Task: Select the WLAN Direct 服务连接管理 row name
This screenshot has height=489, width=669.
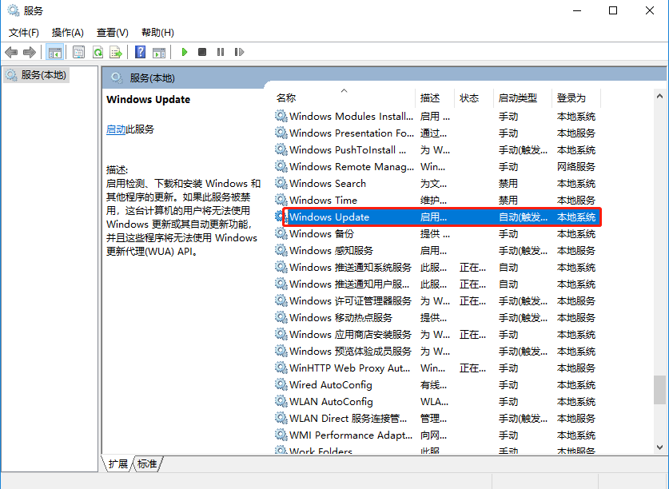Action: click(348, 418)
